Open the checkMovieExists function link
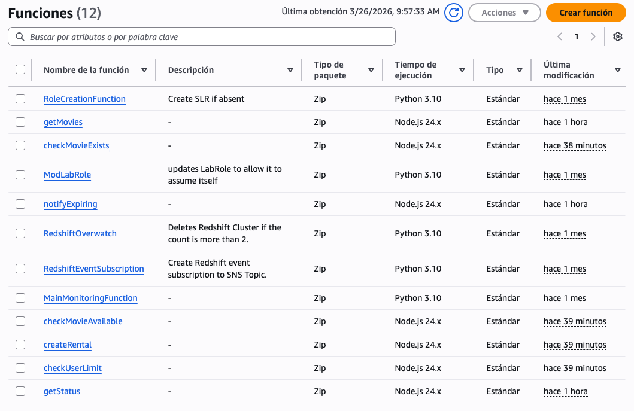This screenshot has width=634, height=411. [x=76, y=145]
